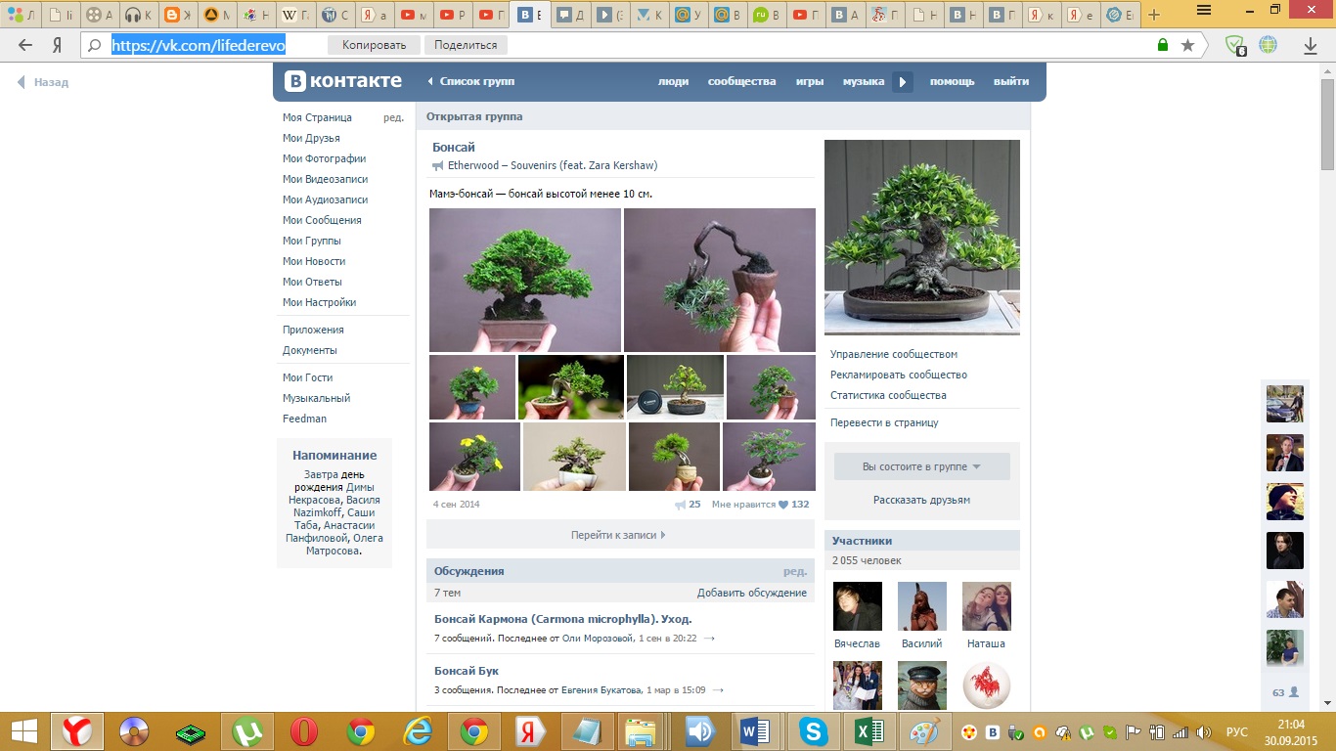Open 'Моя Страница' in the left menu

(x=317, y=117)
